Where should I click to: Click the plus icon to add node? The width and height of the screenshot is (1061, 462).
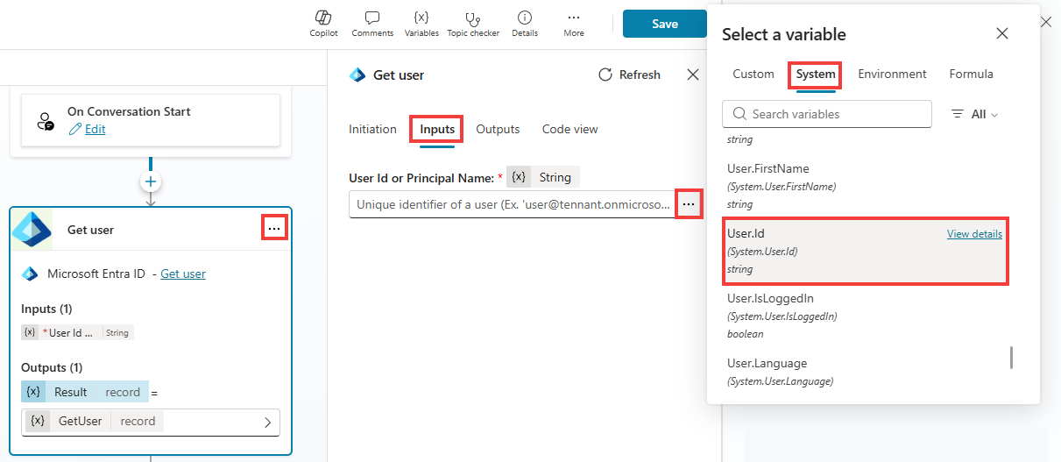(x=152, y=182)
